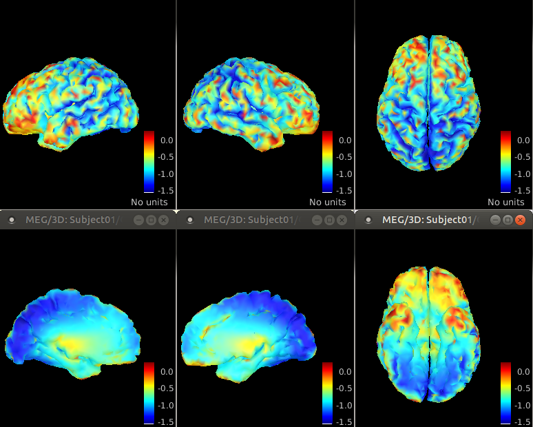The height and width of the screenshot is (427, 533).
Task: Select active right MEG/3D: Subject01 title text
Action: tap(430, 220)
